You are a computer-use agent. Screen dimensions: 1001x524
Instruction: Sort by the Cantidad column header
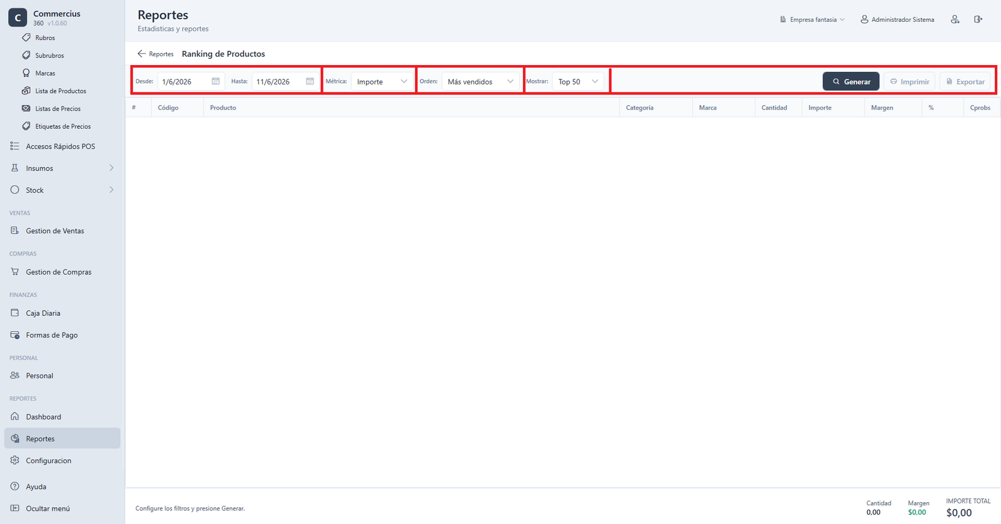[x=774, y=108]
